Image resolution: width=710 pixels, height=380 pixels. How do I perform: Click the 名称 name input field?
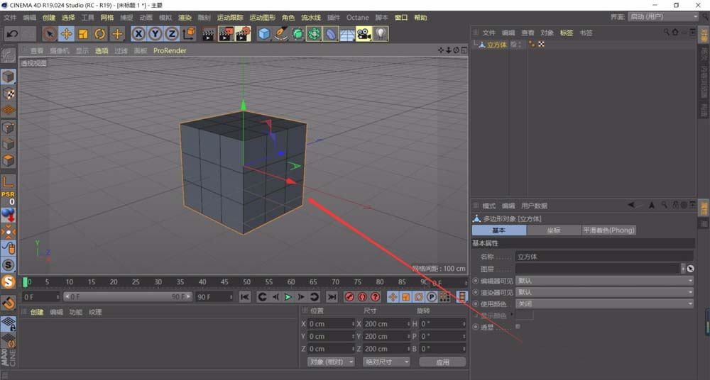coord(604,257)
